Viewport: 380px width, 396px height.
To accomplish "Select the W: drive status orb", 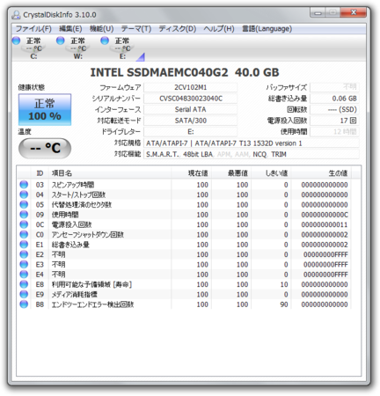I will 61,40.
